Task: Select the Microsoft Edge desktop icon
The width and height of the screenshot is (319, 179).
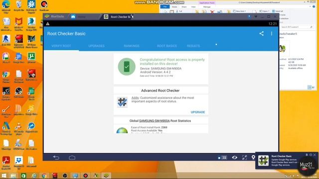Action: (6, 6)
